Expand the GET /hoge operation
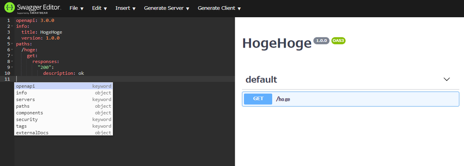Screen dimensions: 464x166 point(351,99)
